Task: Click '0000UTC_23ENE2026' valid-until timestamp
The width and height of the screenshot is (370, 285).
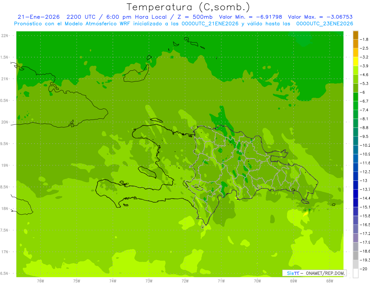Action: pyautogui.click(x=325, y=24)
